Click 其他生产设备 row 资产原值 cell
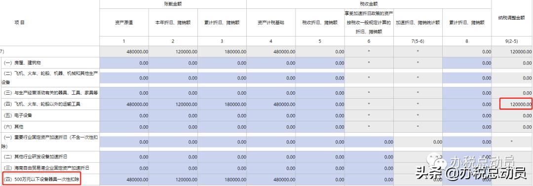The height and width of the screenshot is (186, 533). pos(124,78)
